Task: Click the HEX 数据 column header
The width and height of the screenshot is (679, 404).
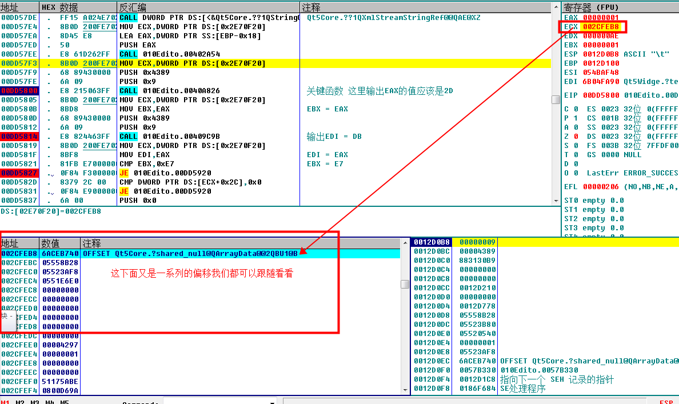Action: [78, 7]
